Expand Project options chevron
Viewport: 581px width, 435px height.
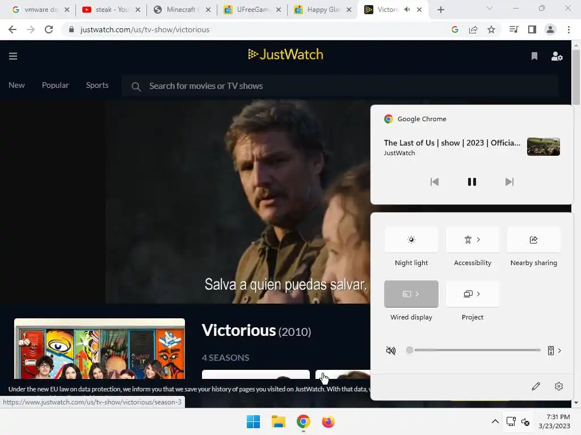pyautogui.click(x=479, y=294)
